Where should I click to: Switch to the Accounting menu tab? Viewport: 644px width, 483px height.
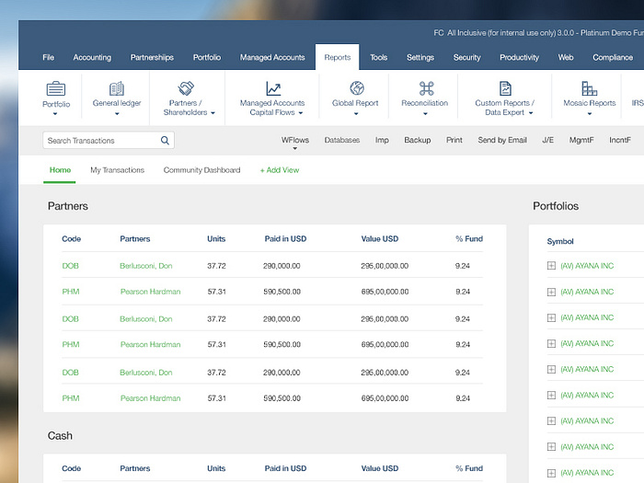click(92, 57)
